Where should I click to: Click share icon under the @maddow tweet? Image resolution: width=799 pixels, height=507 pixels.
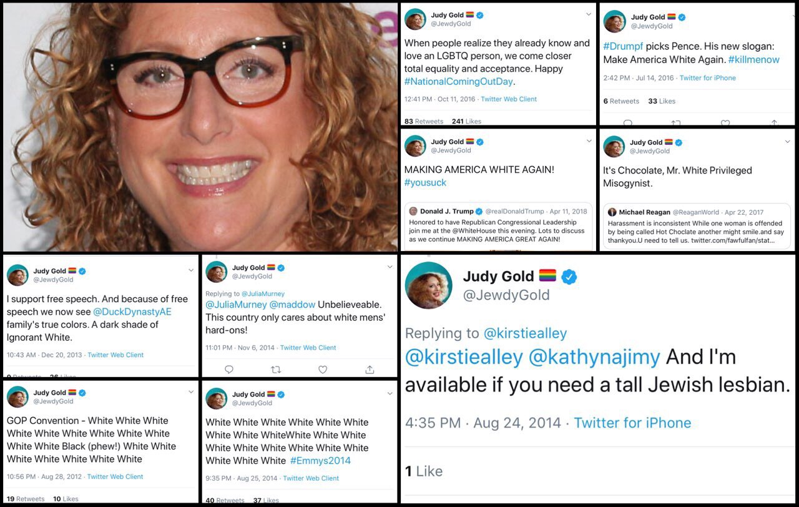(370, 369)
